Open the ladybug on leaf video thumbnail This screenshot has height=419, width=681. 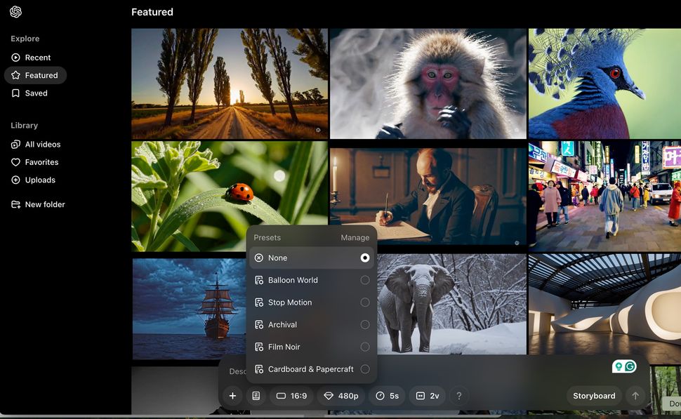(230, 197)
